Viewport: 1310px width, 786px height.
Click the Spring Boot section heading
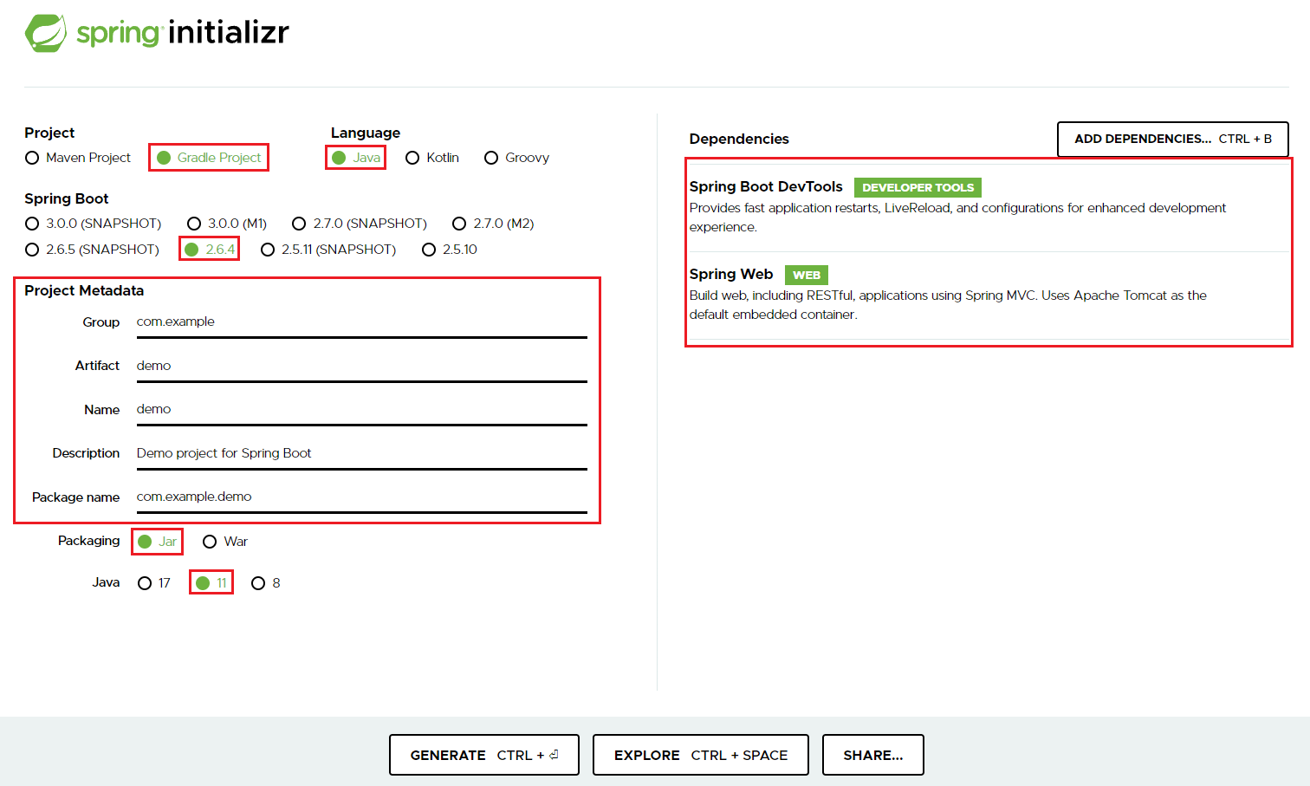coord(67,198)
